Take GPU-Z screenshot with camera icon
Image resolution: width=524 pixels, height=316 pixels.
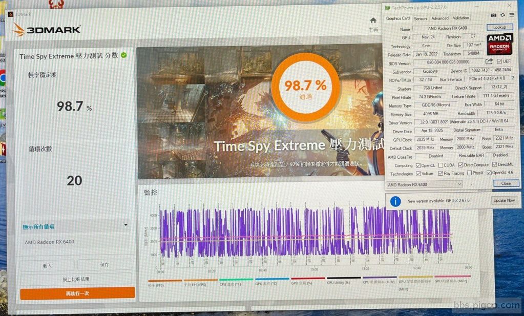pos(493,15)
